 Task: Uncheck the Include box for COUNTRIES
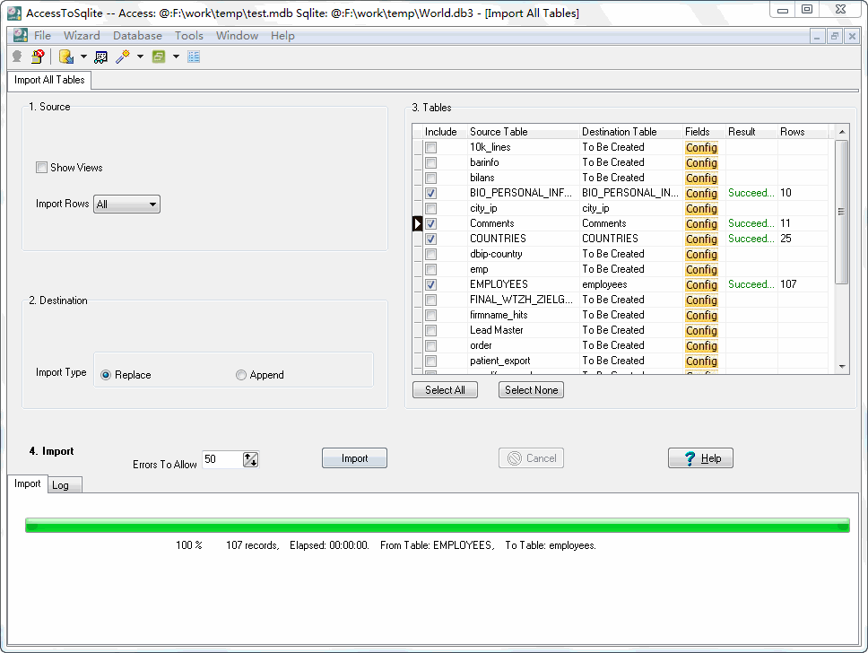pyautogui.click(x=430, y=239)
